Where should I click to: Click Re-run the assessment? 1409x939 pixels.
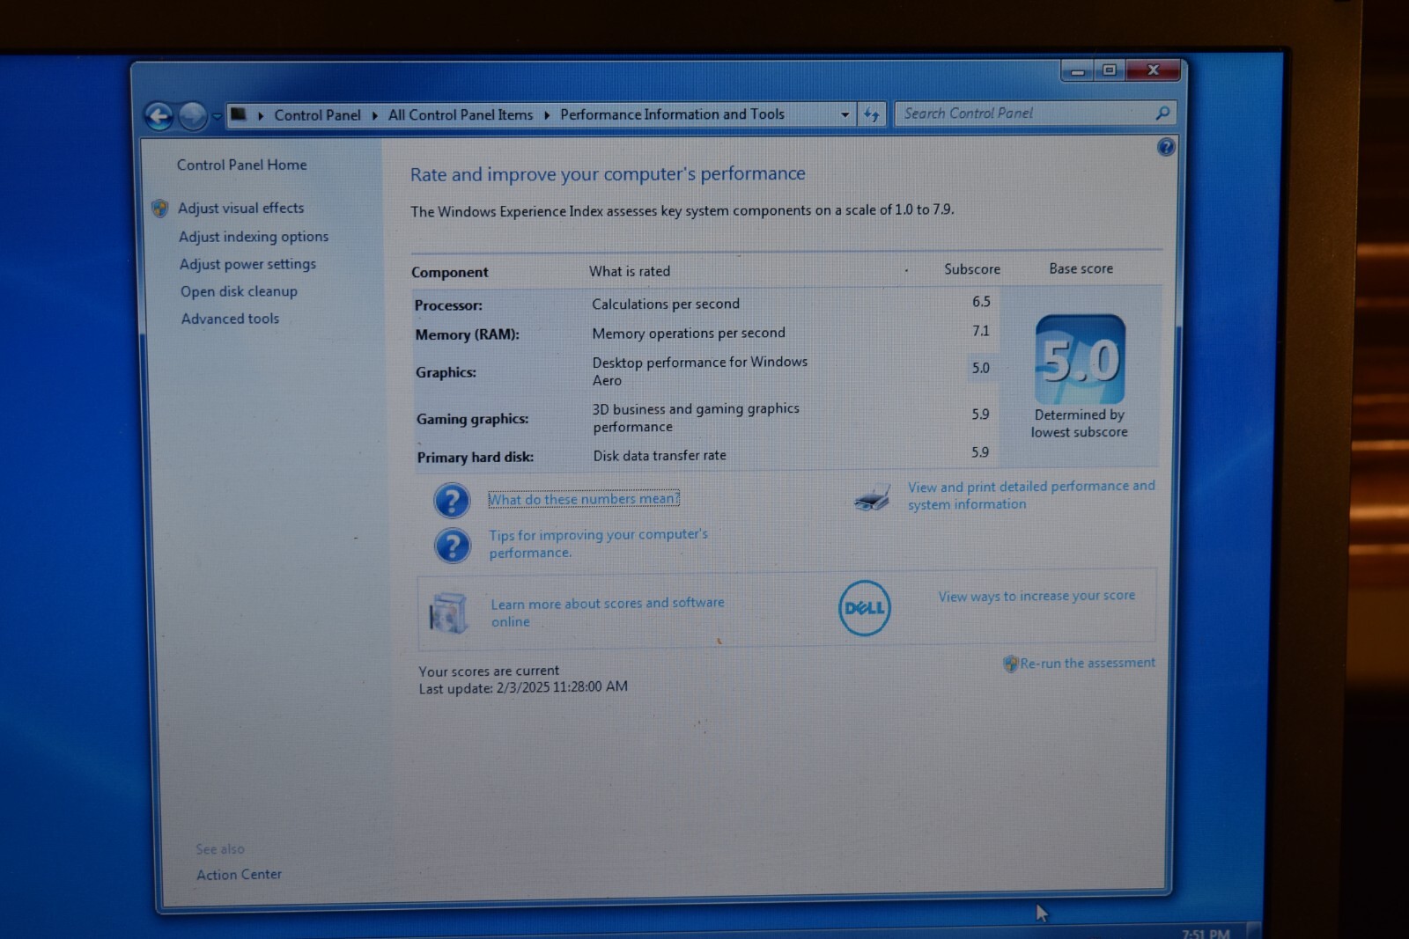[1088, 663]
